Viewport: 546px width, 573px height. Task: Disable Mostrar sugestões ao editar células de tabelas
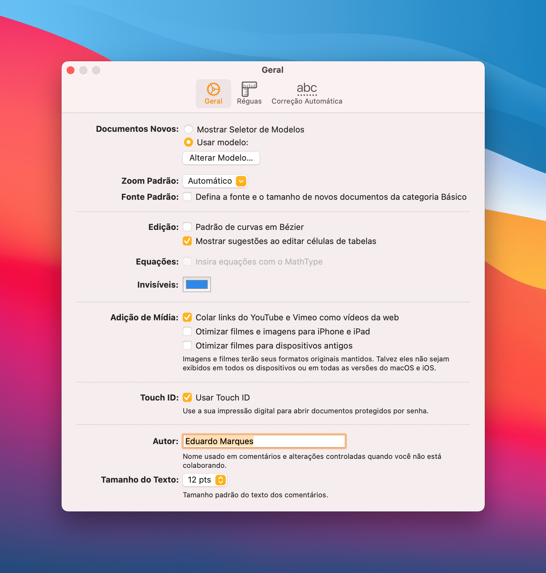(187, 241)
